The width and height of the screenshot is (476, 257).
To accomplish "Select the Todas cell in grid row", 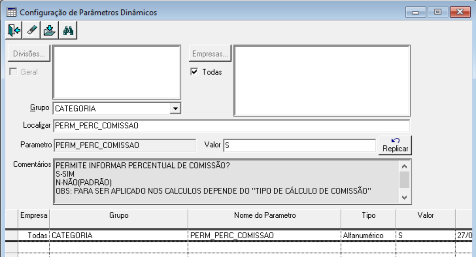I will coord(34,236).
